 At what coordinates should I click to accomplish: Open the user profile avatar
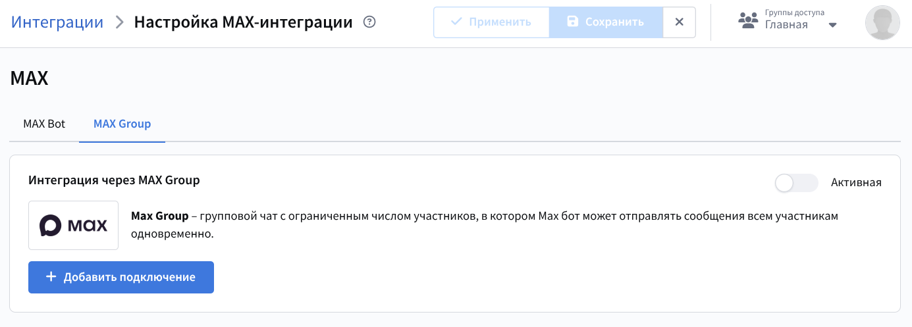(x=882, y=22)
